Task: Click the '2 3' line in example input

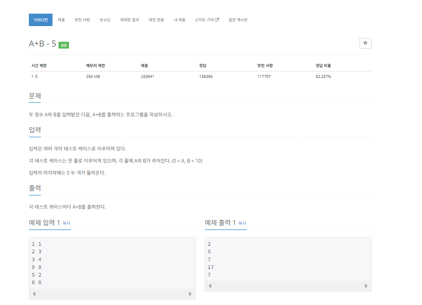Action: coord(36,251)
